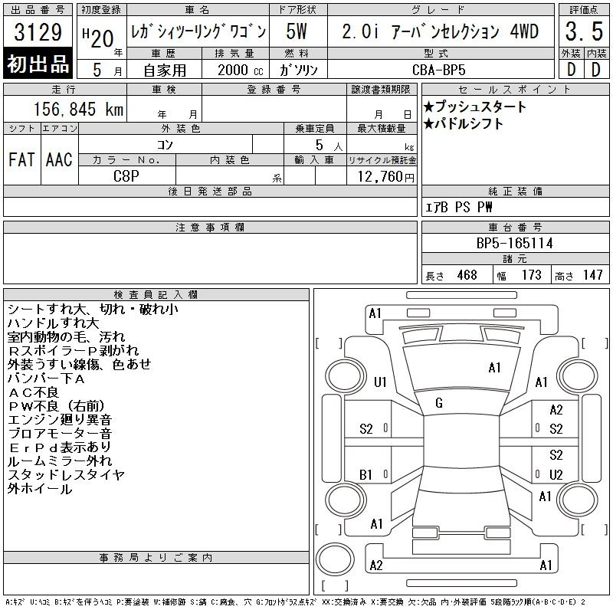Click note AC不良
Screen dimensions: 613x613
coord(33,392)
